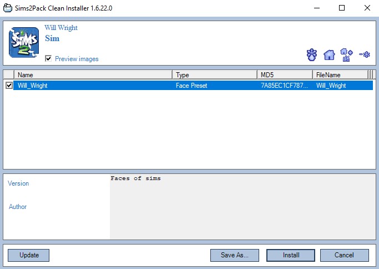Click the house-with-plus icon
This screenshot has height=269, width=379.
click(346, 55)
